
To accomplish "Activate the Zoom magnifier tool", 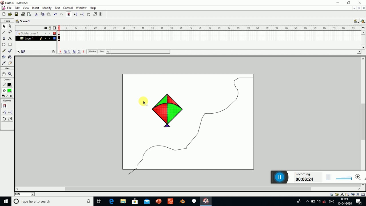I will click(10, 74).
